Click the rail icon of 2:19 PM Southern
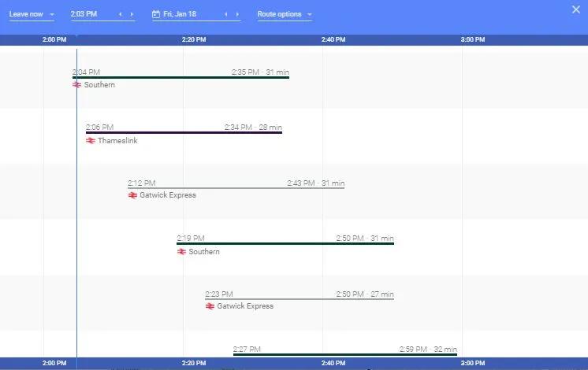The width and height of the screenshot is (588, 370). point(181,252)
